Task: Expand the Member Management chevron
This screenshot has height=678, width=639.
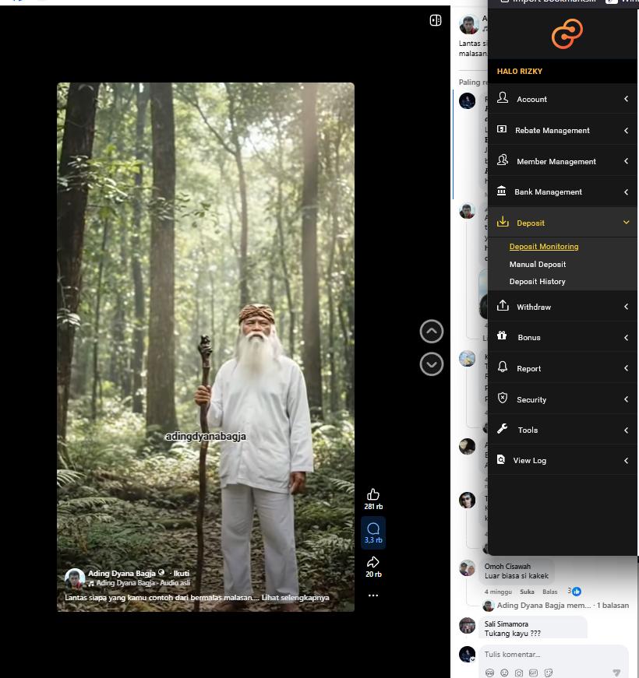Action: tap(626, 161)
